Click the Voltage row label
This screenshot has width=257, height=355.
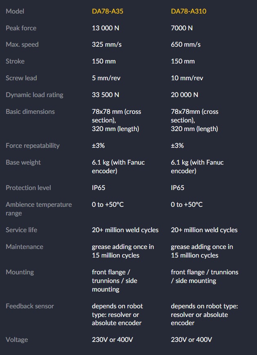17,339
